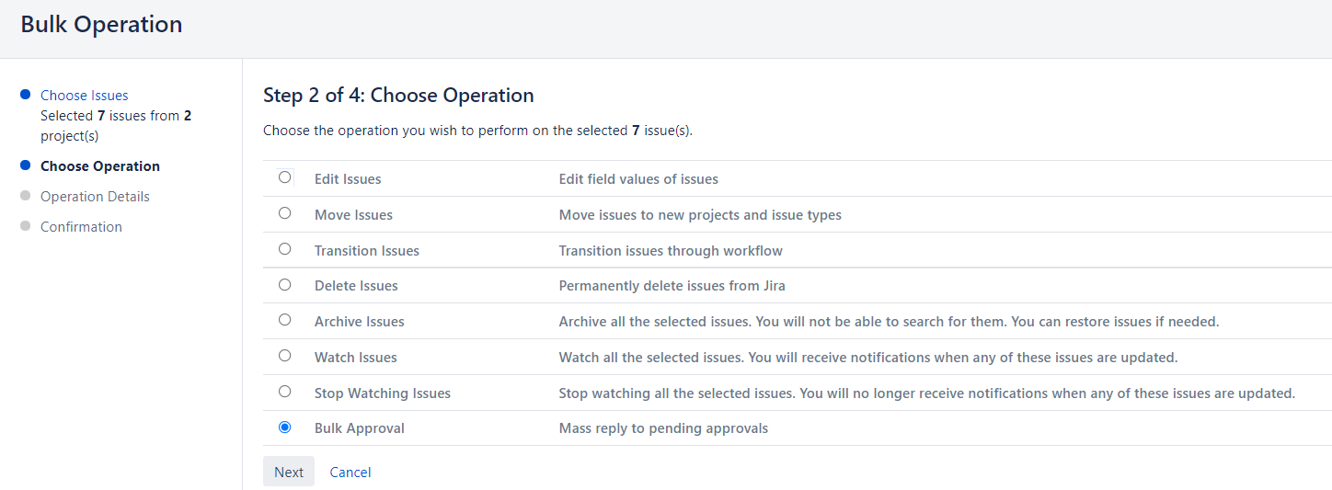Select the Move Issues radio button
Viewport: 1332px width, 490px height.
(284, 213)
